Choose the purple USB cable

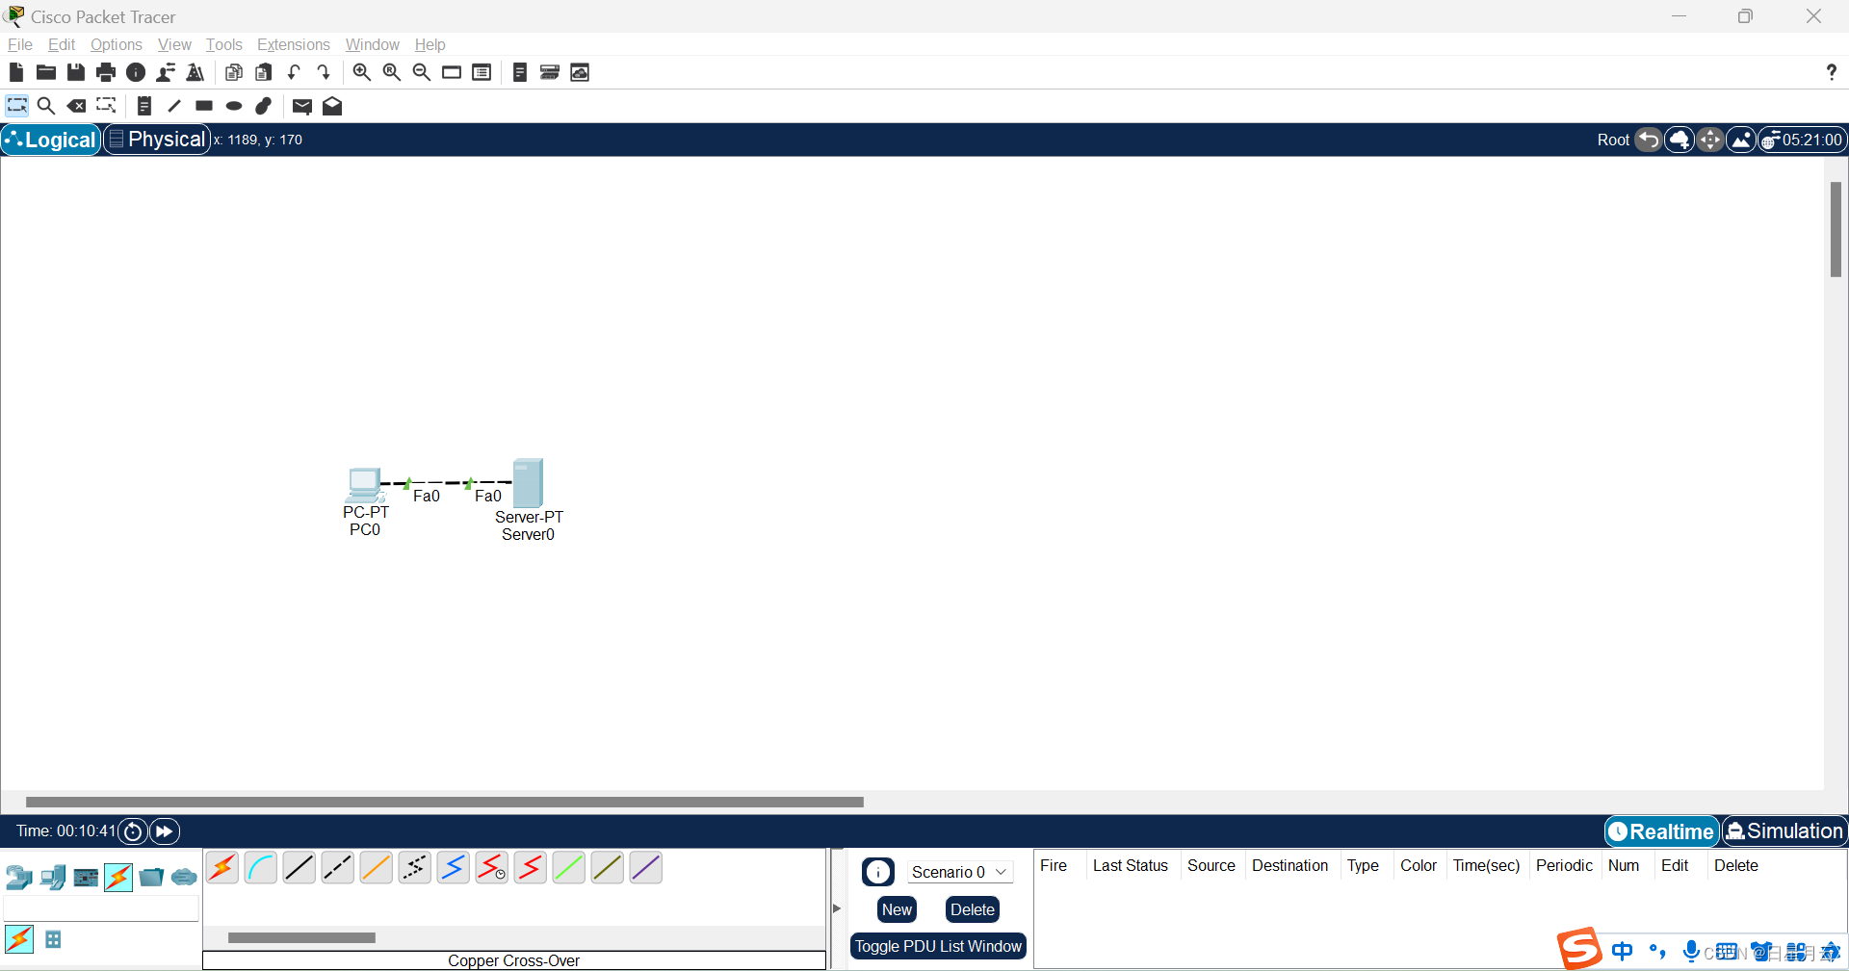pos(646,868)
